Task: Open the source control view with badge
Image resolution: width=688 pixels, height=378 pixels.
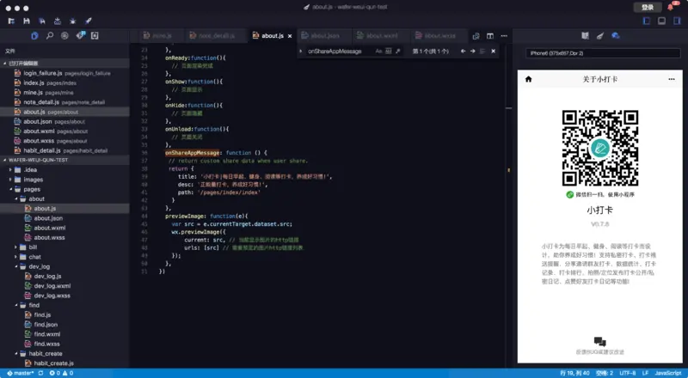Action: [x=80, y=35]
